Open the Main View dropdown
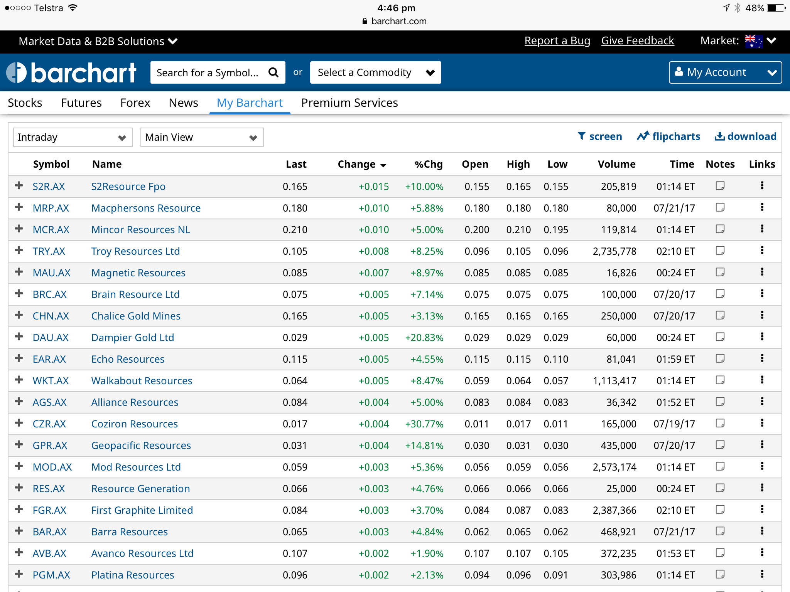Image resolution: width=790 pixels, height=592 pixels. click(x=202, y=137)
